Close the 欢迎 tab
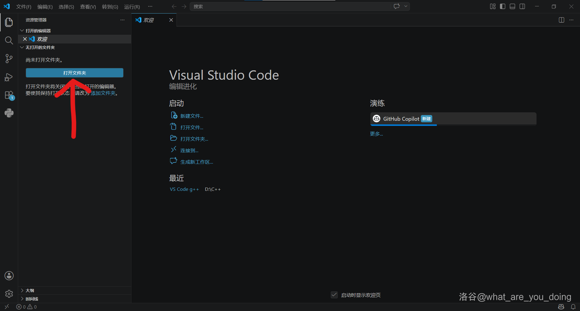Screen dimensions: 580x311 (171, 20)
